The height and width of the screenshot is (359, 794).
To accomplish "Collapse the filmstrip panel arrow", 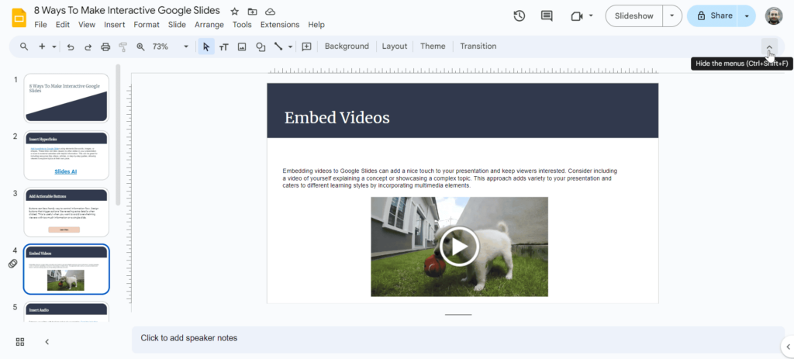I will 47,342.
